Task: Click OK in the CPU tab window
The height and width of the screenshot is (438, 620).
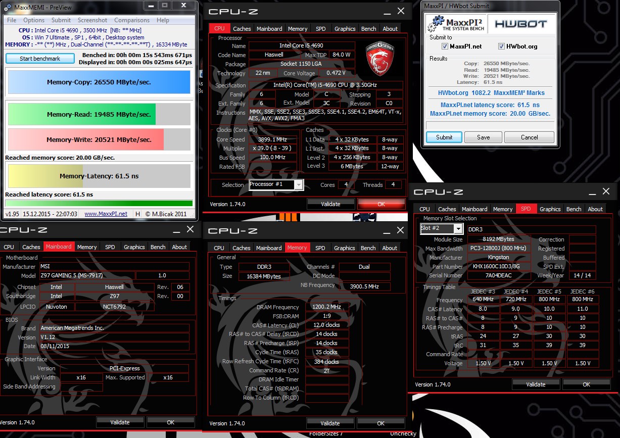Action: click(x=381, y=204)
